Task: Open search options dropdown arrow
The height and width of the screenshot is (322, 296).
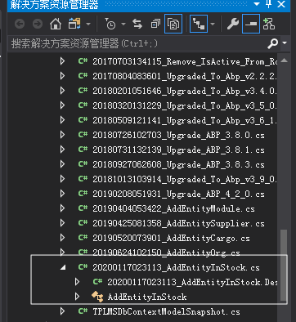Action: tap(285, 43)
